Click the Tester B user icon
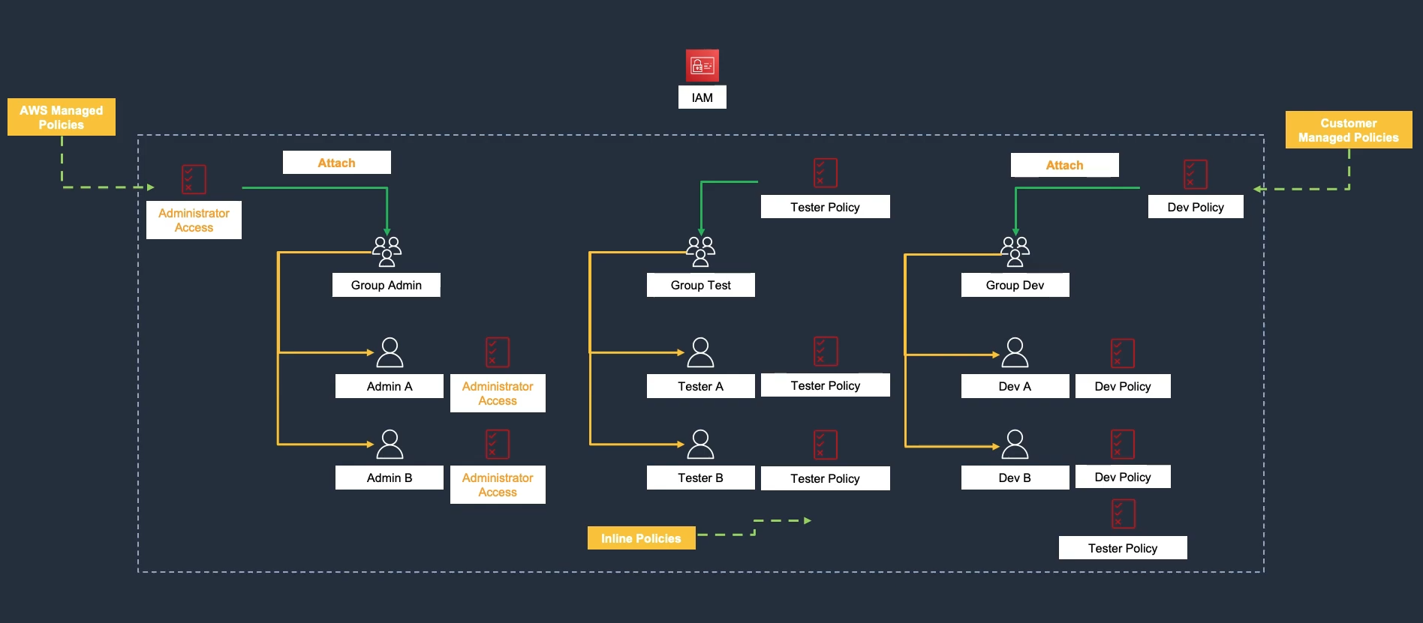This screenshot has height=623, width=1423. tap(700, 445)
